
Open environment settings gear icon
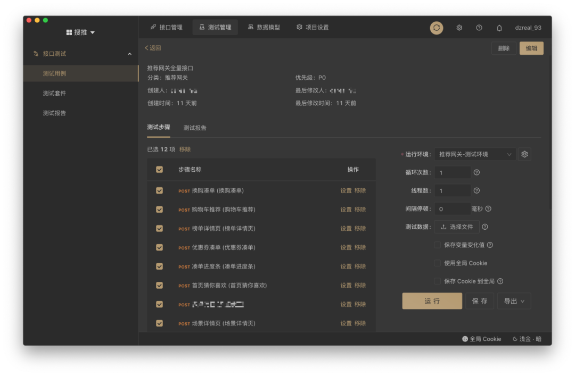[524, 154]
